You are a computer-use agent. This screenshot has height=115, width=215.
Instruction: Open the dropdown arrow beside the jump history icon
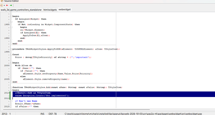click(4, 6)
